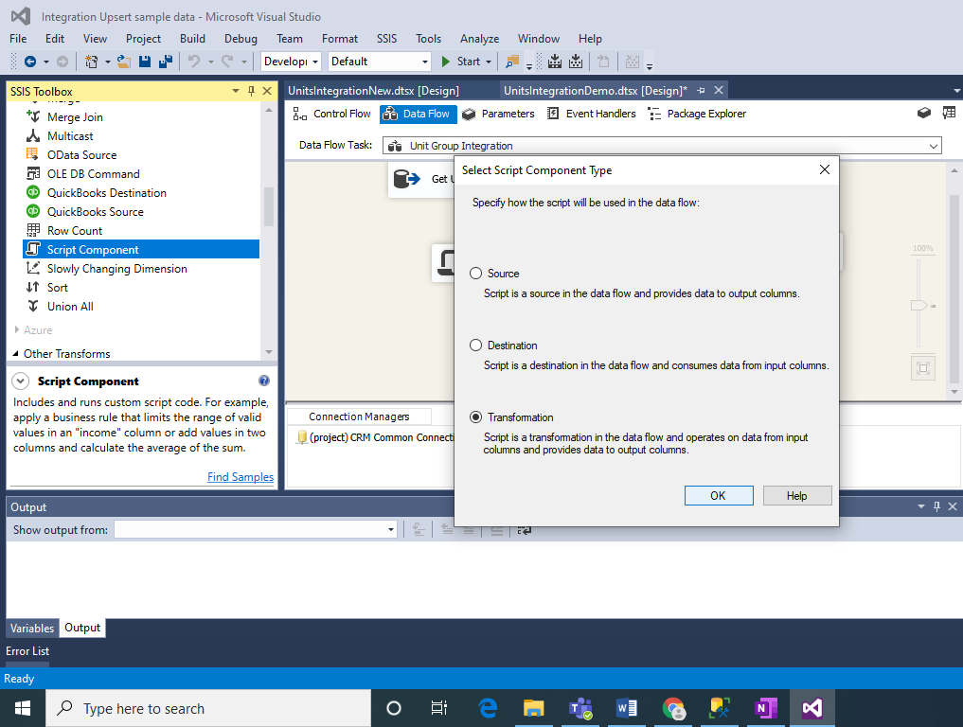963x727 pixels.
Task: Open the SSIS menu
Action: 387,39
